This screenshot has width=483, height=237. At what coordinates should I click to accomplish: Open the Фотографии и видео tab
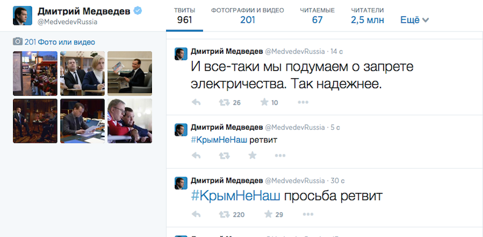[x=247, y=16]
